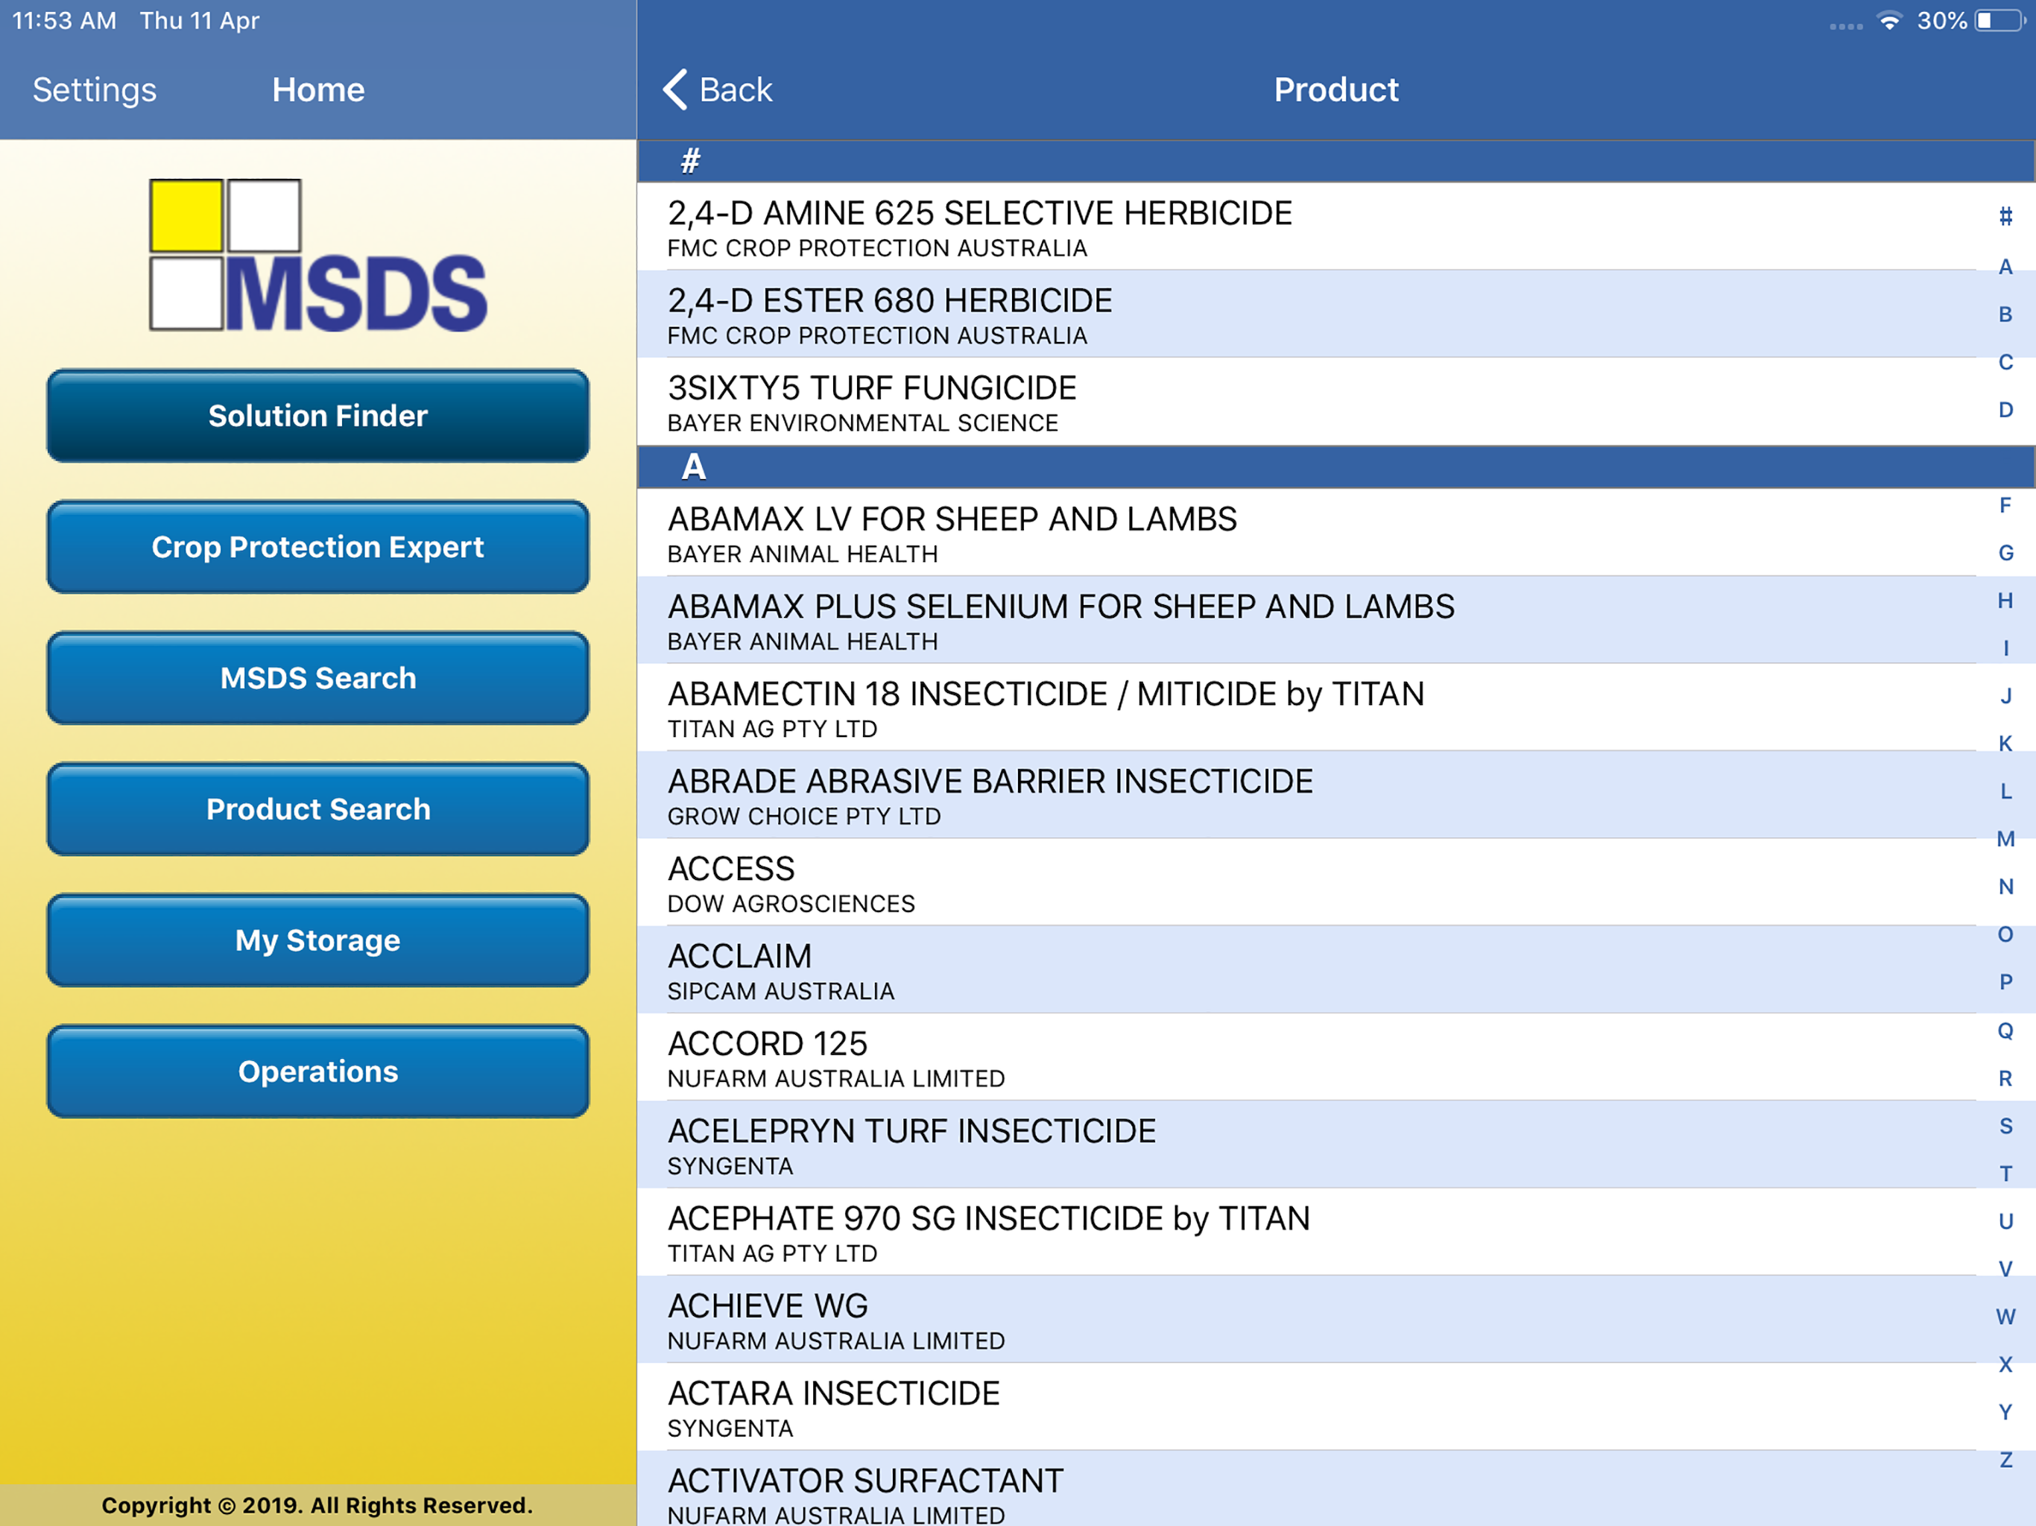Tap the battery indicator icon
The width and height of the screenshot is (2036, 1526).
tap(1999, 20)
